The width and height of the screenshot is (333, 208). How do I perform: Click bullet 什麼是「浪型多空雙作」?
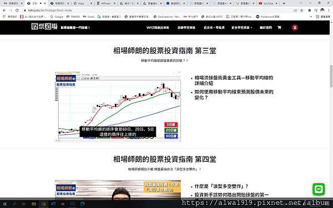click(221, 186)
